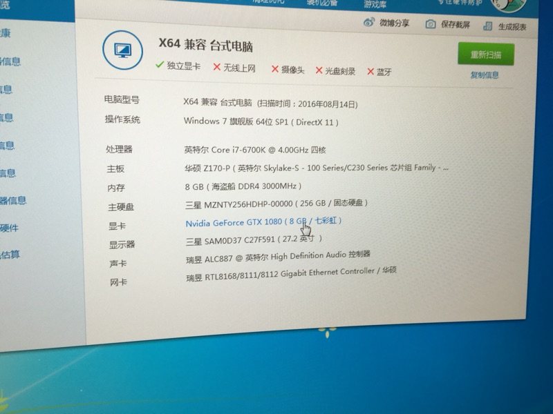The height and width of the screenshot is (414, 553).
Task: Click the Core i7-6700K @ 4.00GHz value
Action: click(x=255, y=150)
